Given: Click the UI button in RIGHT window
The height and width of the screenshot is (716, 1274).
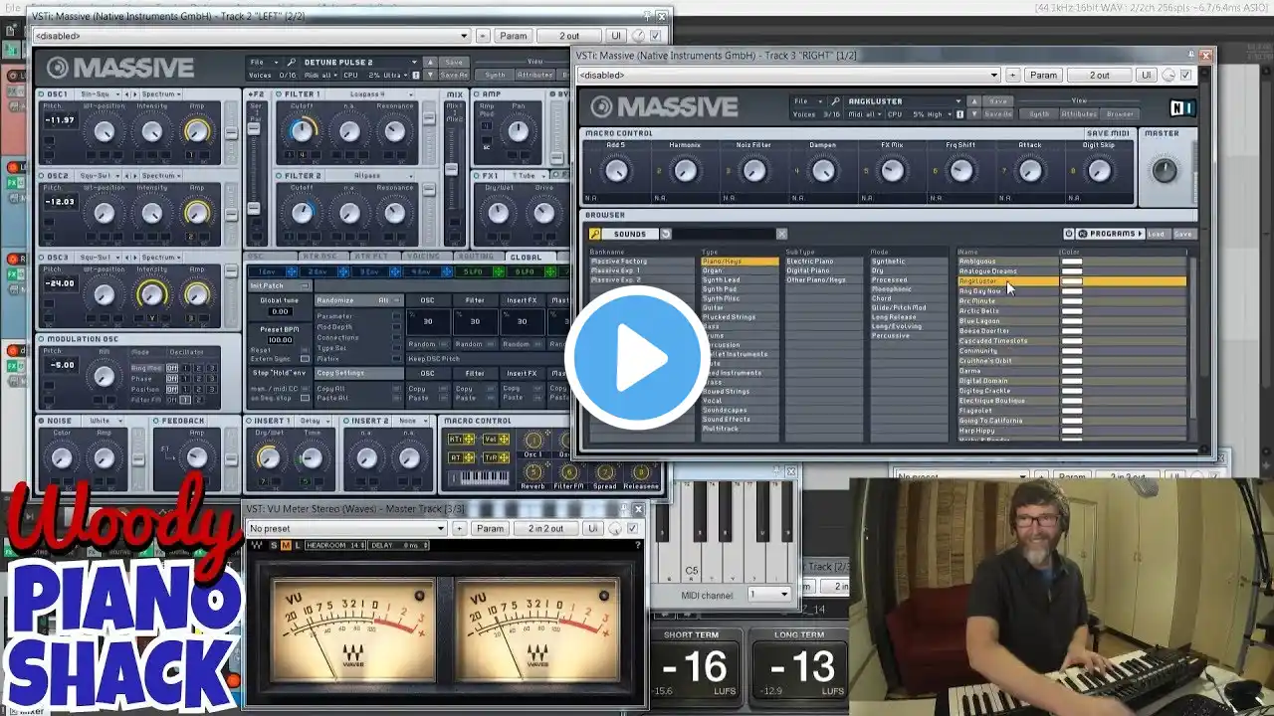Looking at the screenshot, I should (1146, 76).
